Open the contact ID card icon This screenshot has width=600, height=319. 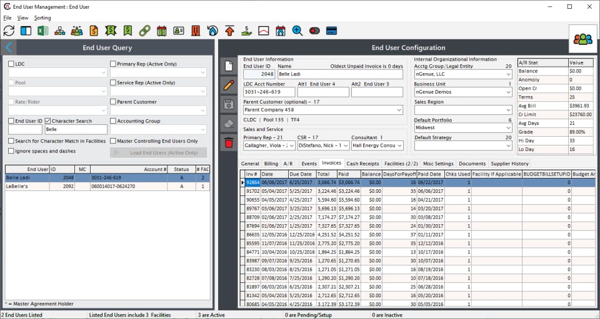pyautogui.click(x=179, y=31)
